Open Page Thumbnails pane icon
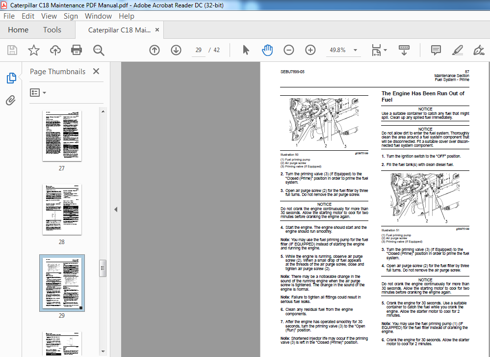 (x=11, y=78)
